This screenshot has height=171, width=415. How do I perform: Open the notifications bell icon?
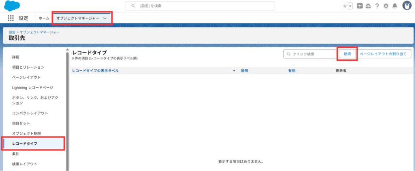394,6
